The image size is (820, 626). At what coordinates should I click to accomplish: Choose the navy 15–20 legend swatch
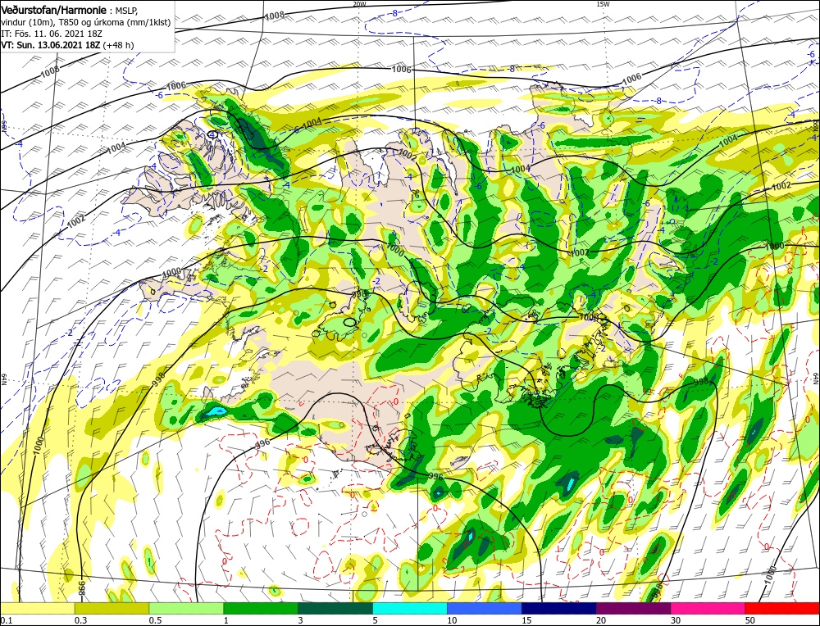pyautogui.click(x=559, y=608)
